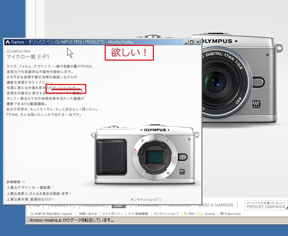Open 上質な表現力、さらなる高品位動画・音声 link
Image resolution: width=288 pixels, height=236 pixels.
[x=39, y=193]
